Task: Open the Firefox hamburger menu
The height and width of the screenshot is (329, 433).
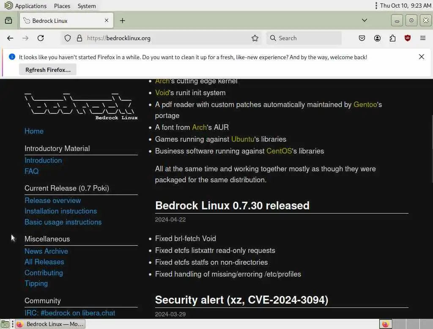Action: 423,38
